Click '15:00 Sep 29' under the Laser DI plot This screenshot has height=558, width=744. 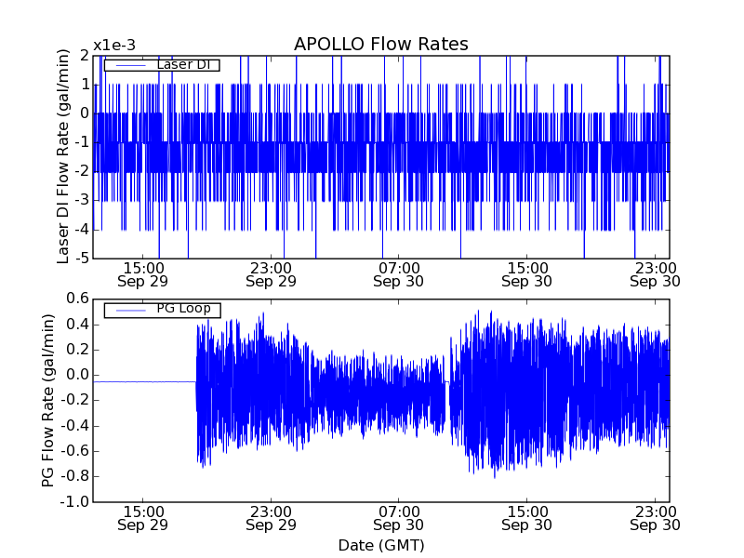(x=143, y=274)
